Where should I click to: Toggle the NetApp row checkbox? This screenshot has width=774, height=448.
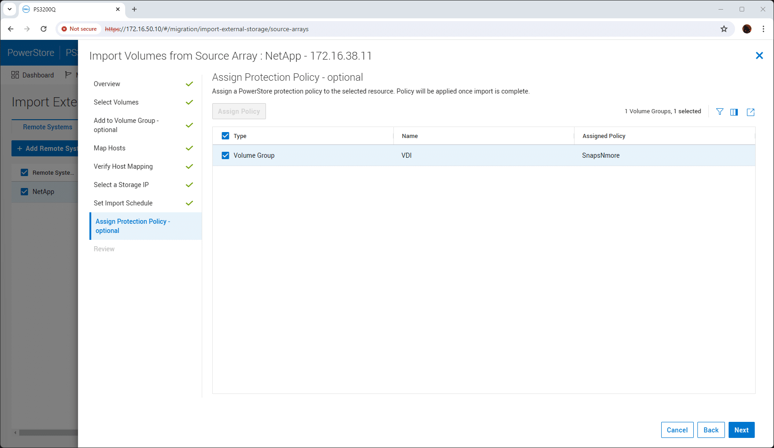pos(24,192)
